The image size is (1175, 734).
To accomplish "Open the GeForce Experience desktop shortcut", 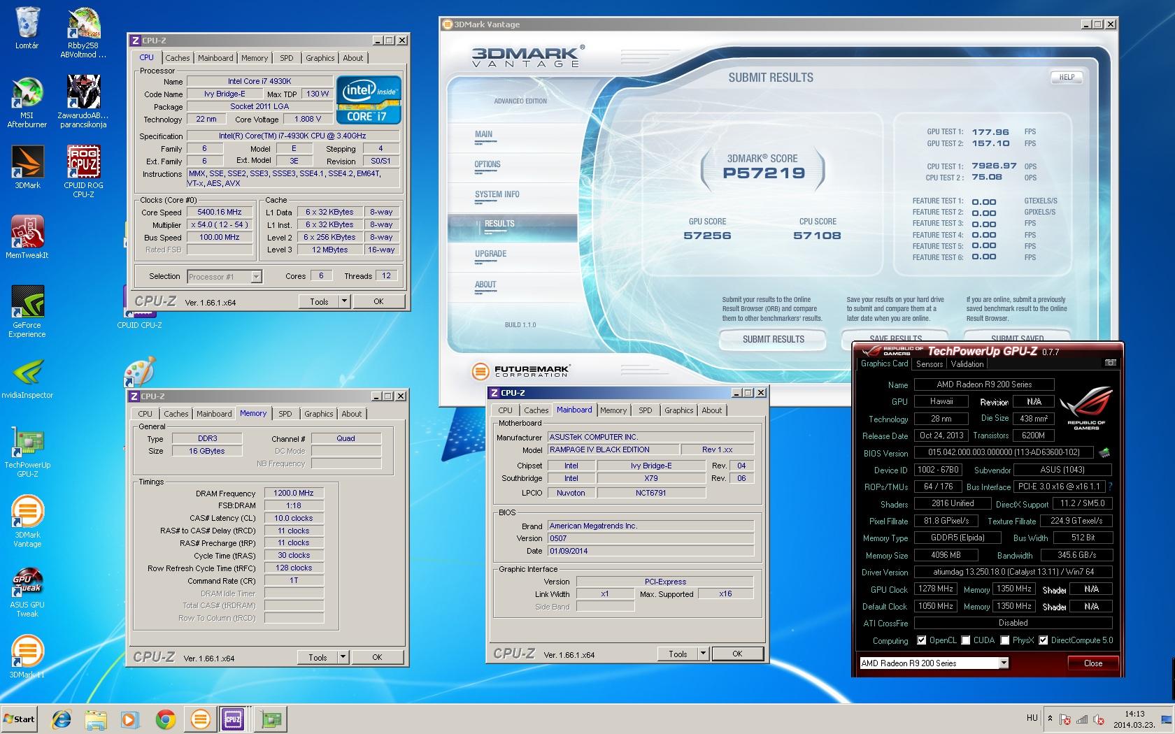I will (27, 312).
